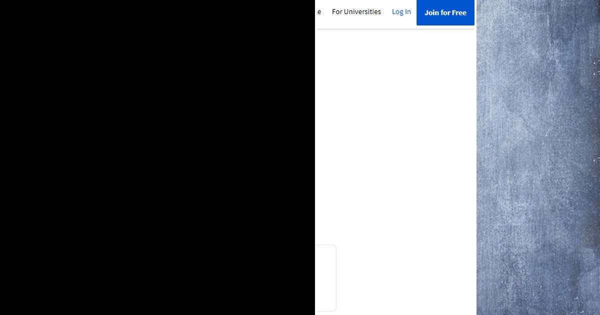600x315 pixels.
Task: Click the Log In option beside Join for Free
Action: coord(401,11)
